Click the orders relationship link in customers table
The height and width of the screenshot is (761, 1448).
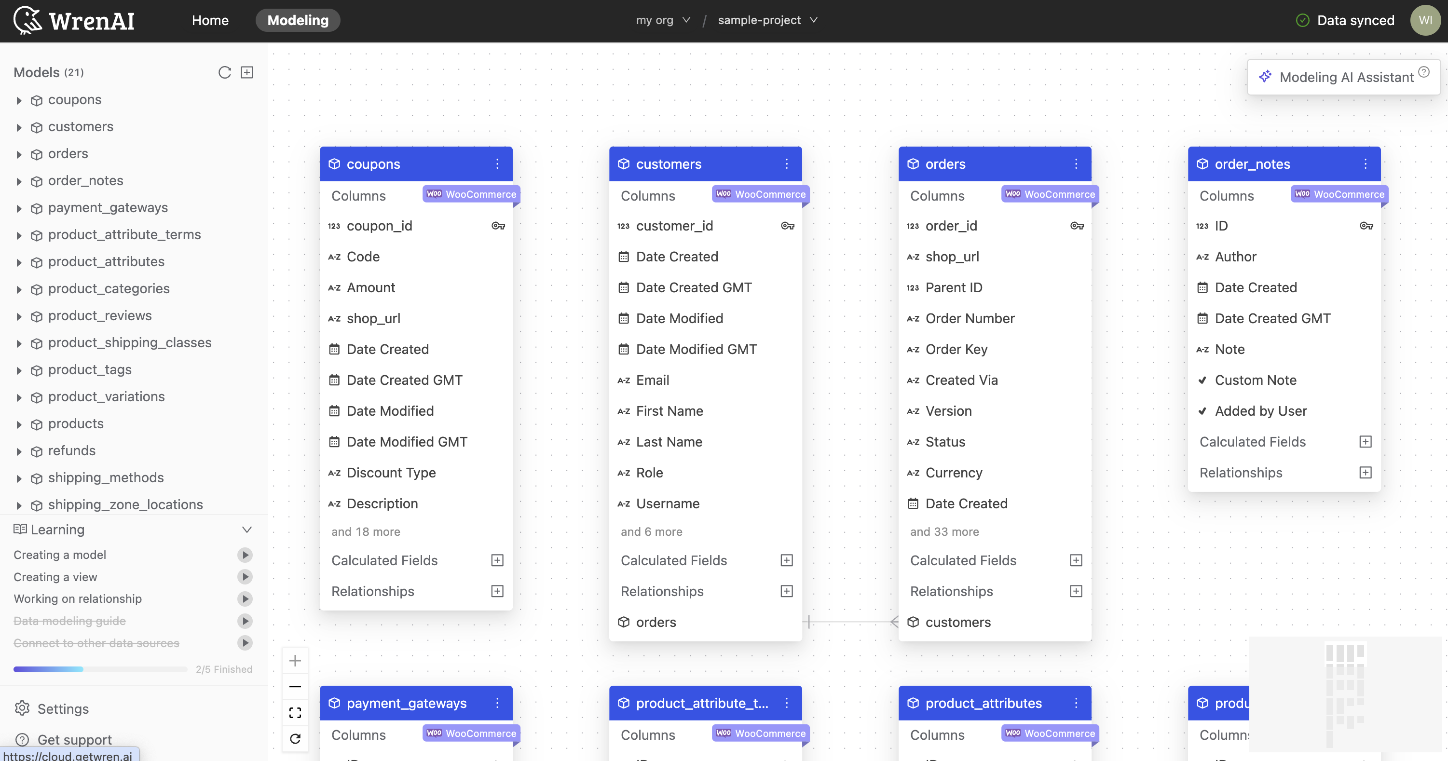[656, 621]
